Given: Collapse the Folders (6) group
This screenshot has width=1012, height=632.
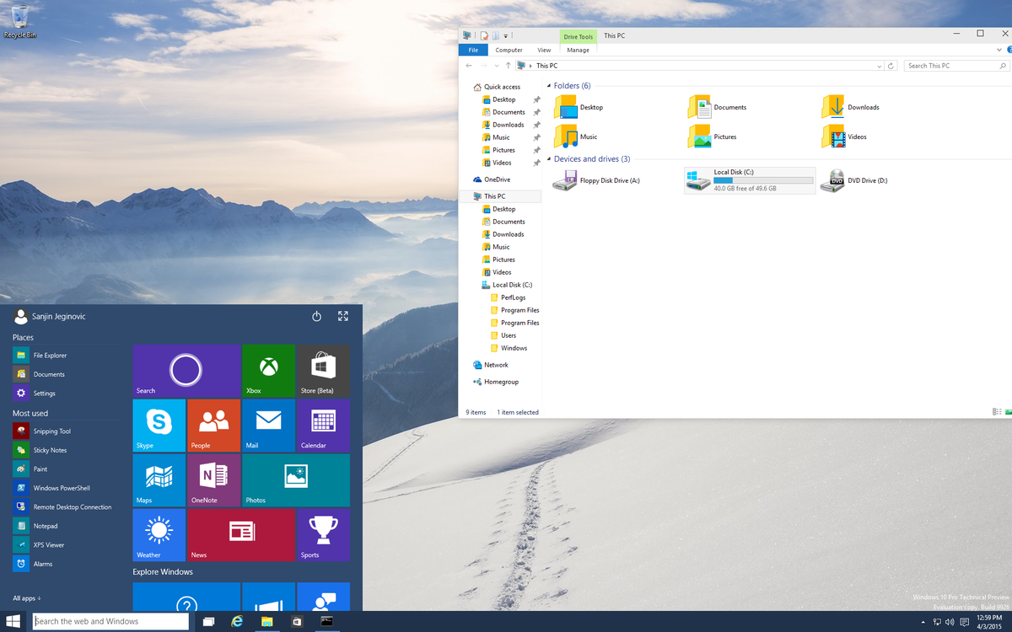Looking at the screenshot, I should click(549, 86).
